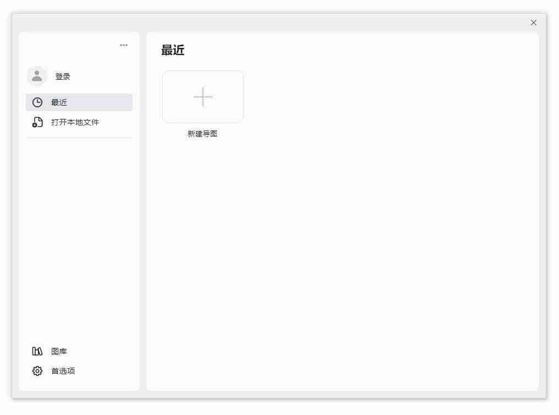Click the 最近 page heading
The width and height of the screenshot is (559, 415).
(x=172, y=50)
